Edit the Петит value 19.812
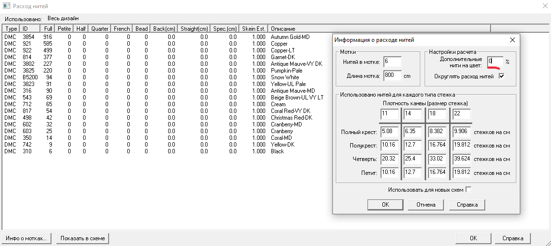The width and height of the screenshot is (551, 246). click(x=461, y=172)
